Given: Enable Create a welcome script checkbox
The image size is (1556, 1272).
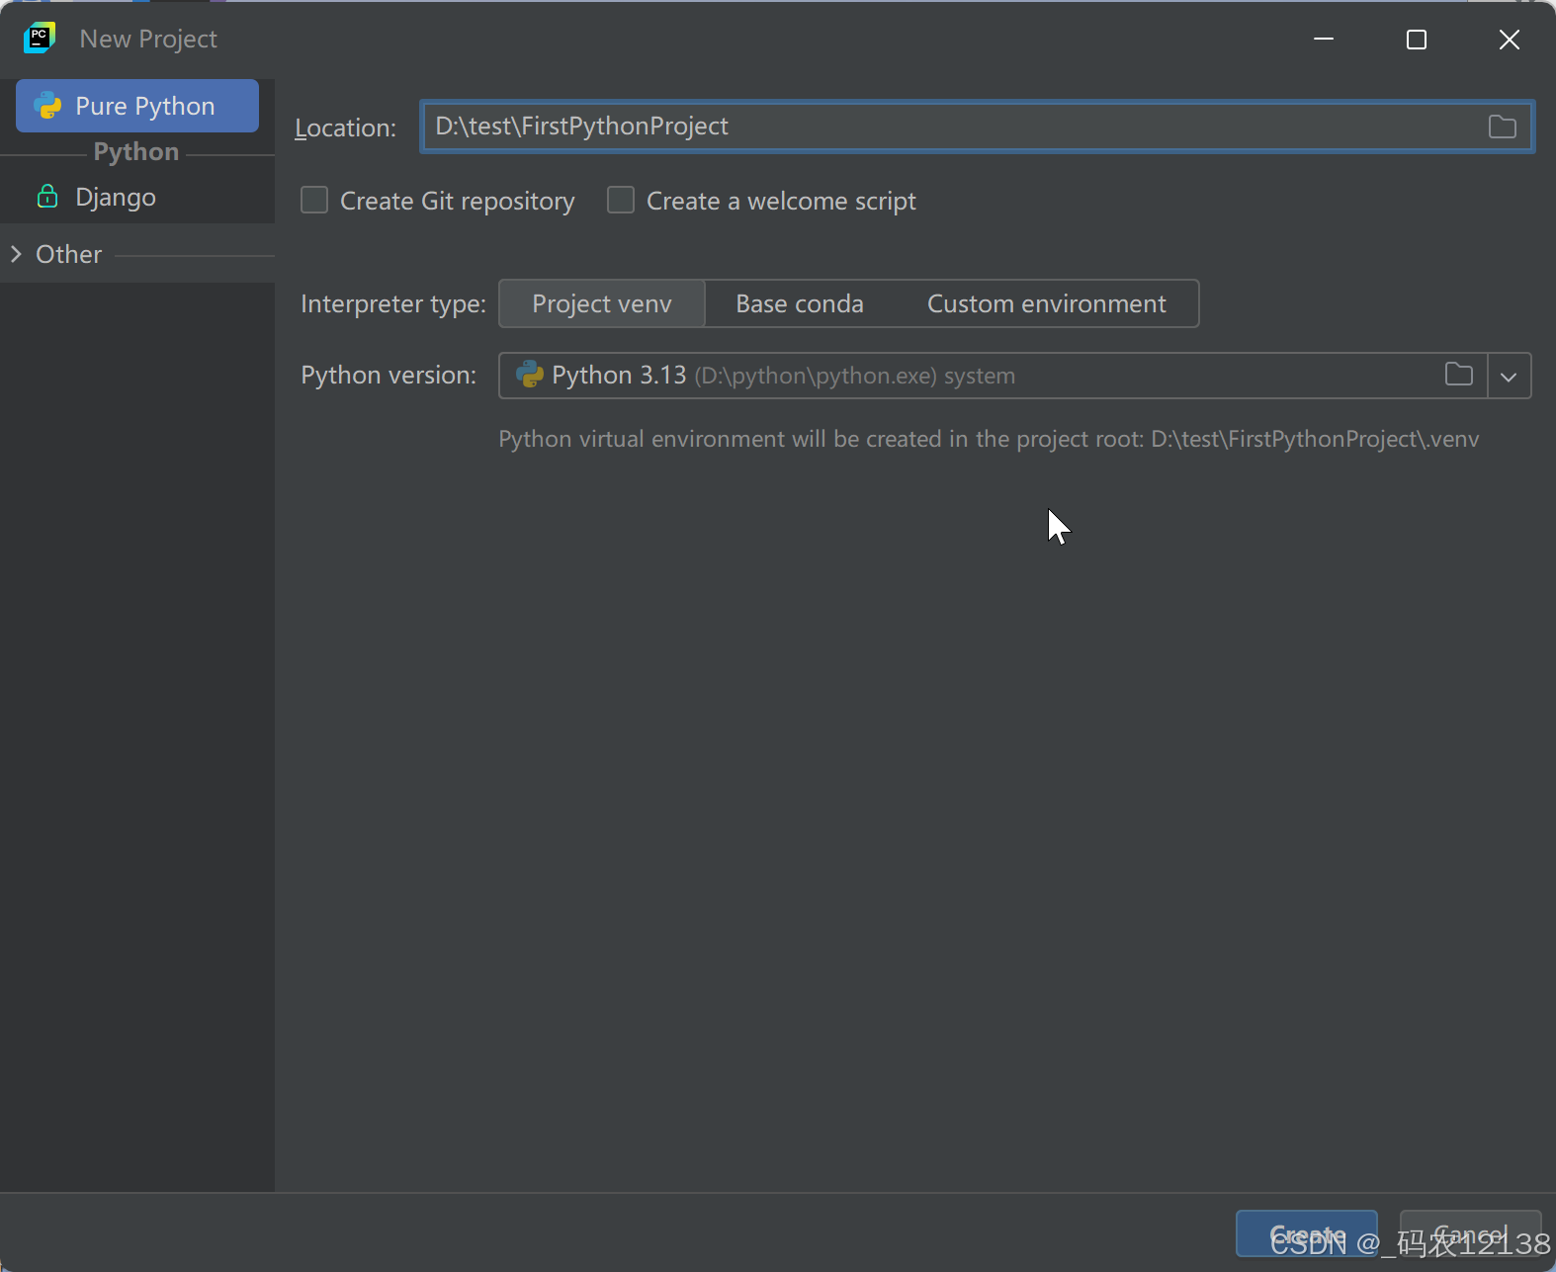Looking at the screenshot, I should pos(621,201).
